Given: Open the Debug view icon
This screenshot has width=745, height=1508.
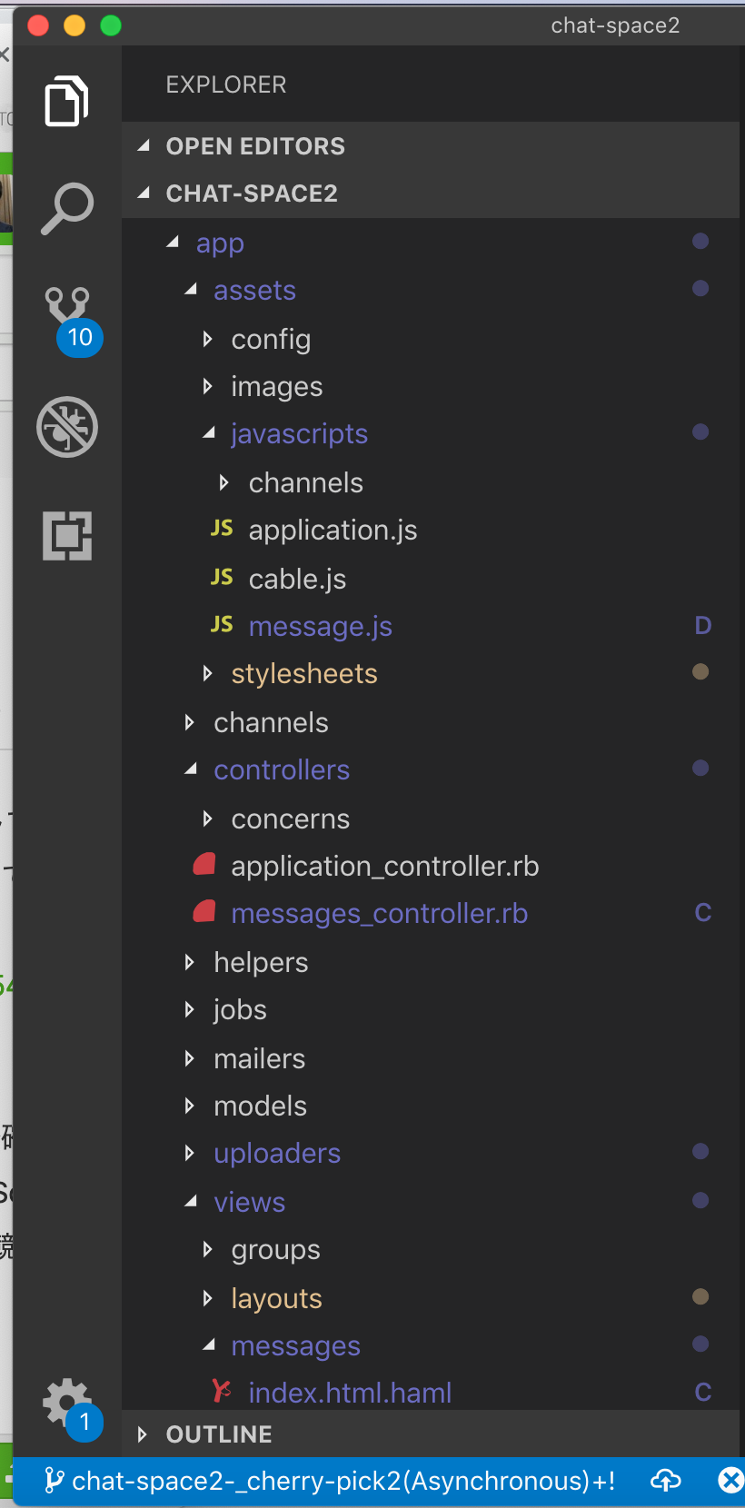Looking at the screenshot, I should tap(66, 427).
